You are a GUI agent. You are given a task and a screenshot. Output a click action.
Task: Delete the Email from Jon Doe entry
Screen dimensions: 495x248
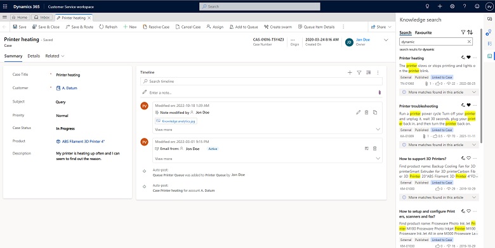click(x=374, y=149)
